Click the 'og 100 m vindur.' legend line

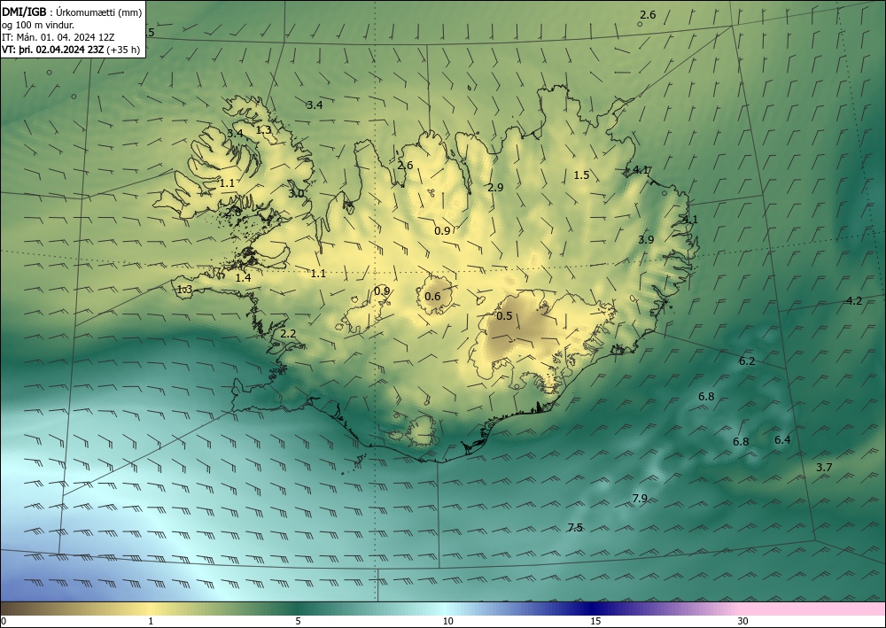tap(38, 24)
